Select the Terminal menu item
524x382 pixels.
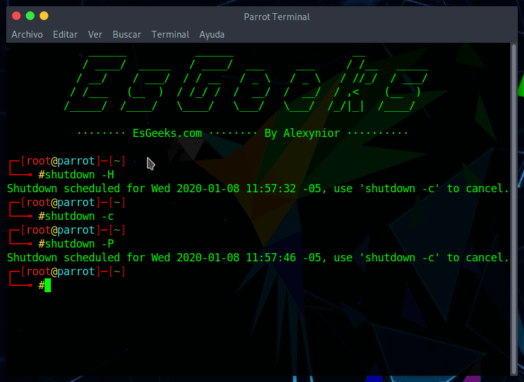point(170,35)
